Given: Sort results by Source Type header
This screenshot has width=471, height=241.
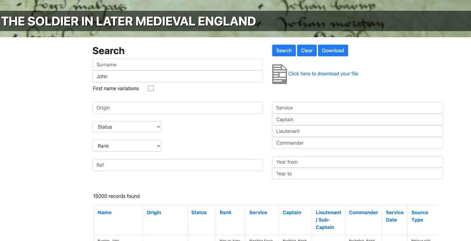Looking at the screenshot, I should (x=420, y=216).
